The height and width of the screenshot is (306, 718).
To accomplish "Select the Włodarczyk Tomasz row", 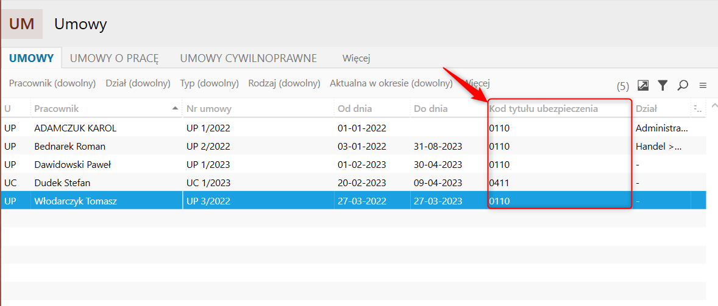I will (x=354, y=201).
